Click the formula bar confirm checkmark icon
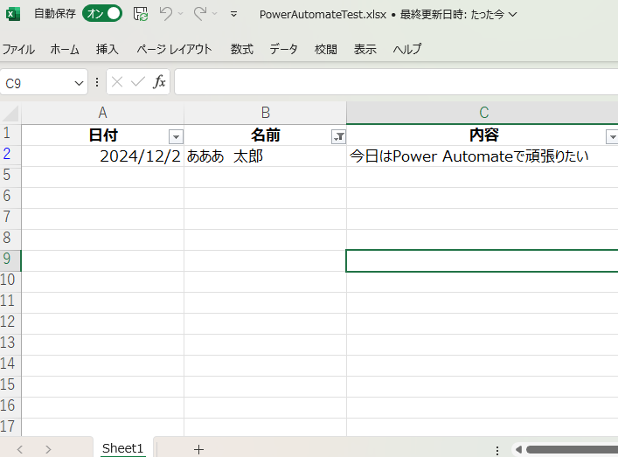 click(x=137, y=82)
